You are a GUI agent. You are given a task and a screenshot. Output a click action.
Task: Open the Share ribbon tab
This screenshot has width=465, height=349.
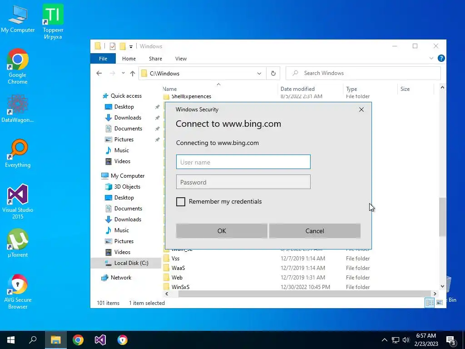(x=155, y=59)
